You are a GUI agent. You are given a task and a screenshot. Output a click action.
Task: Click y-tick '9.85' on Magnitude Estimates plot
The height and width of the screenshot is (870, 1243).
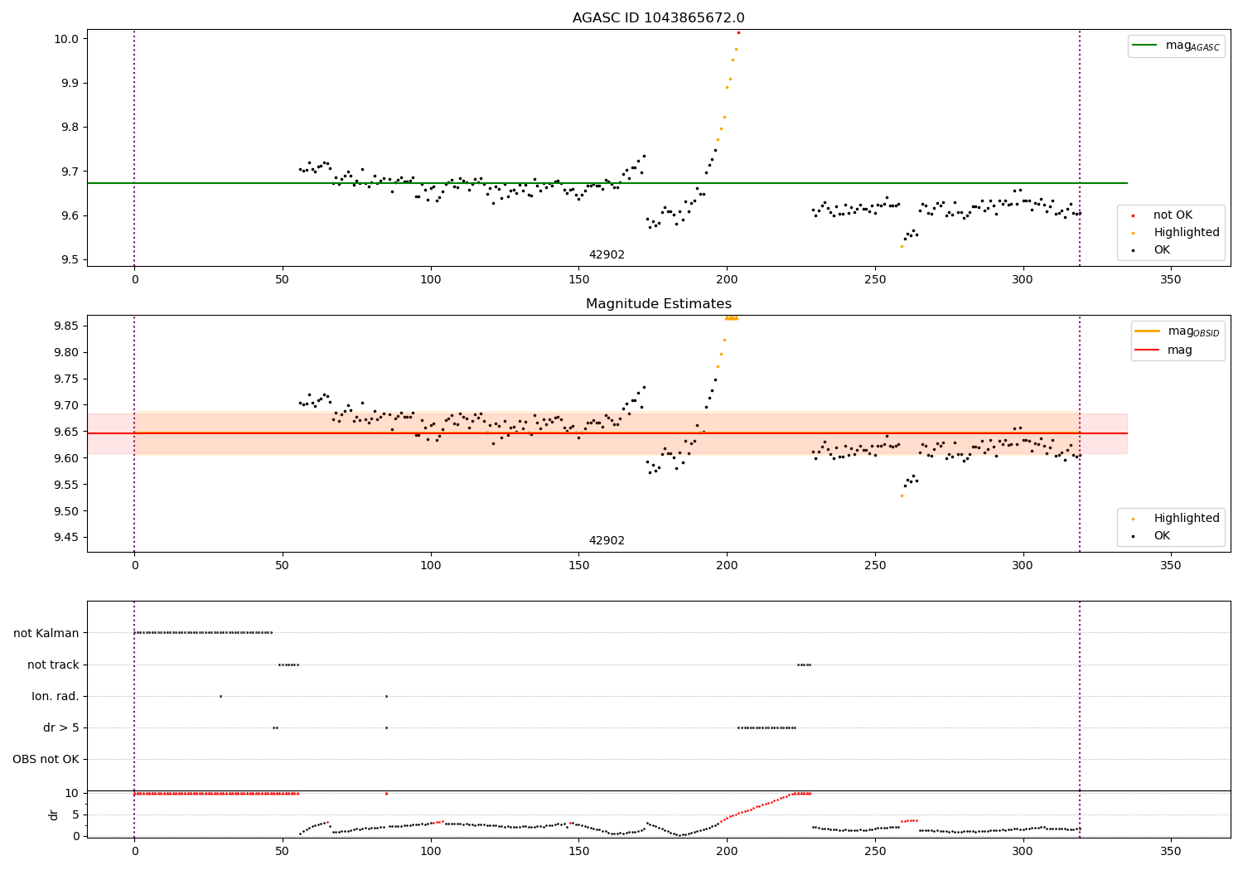point(66,326)
